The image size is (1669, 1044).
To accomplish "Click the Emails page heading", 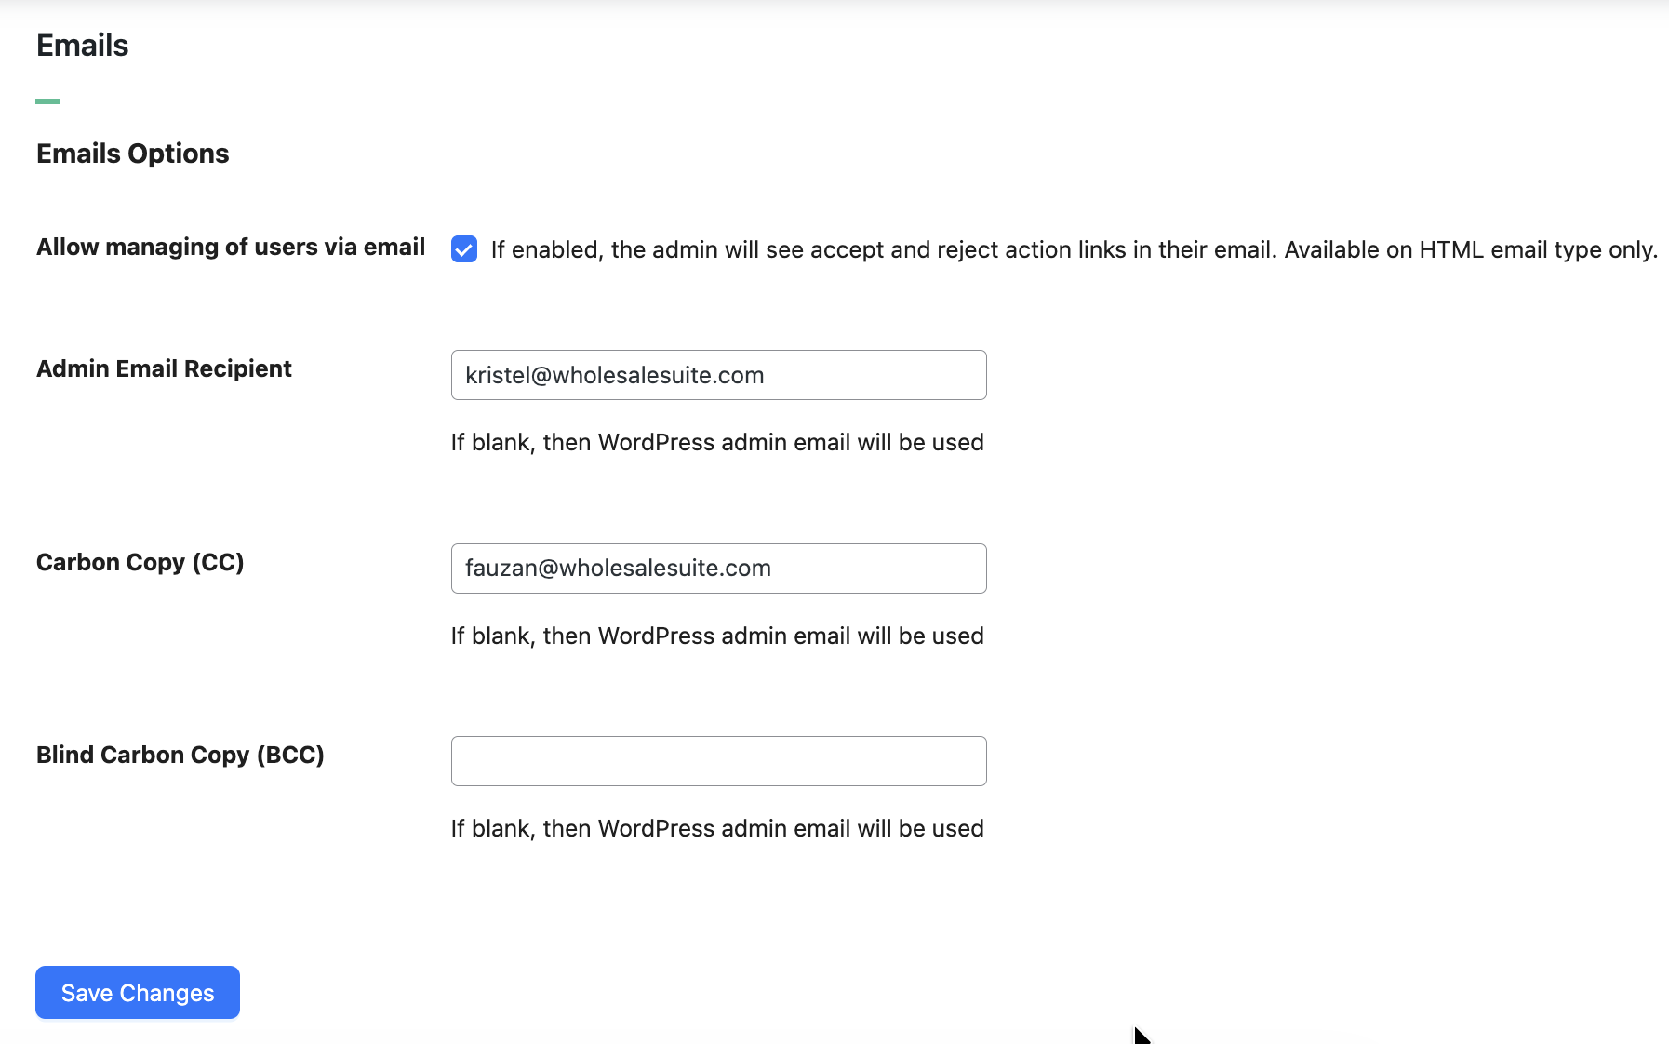I will [x=83, y=46].
